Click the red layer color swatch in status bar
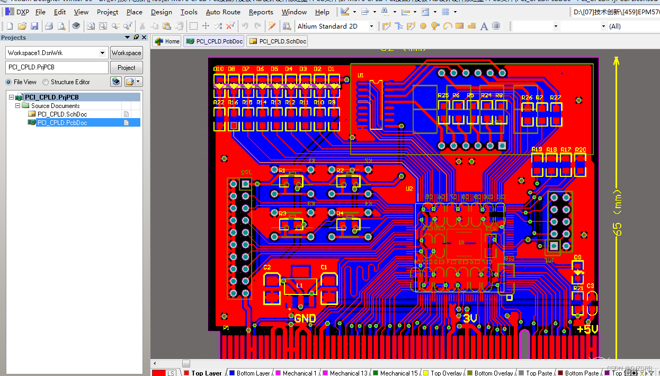 (x=158, y=372)
